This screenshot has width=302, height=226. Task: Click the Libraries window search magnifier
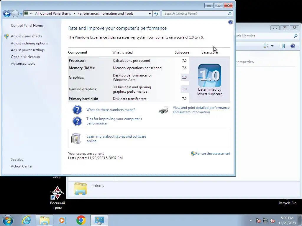tap(296, 36)
